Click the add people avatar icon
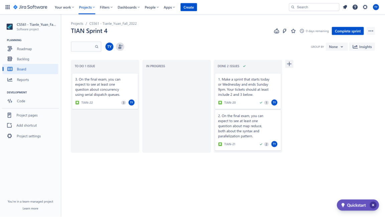 (120, 47)
